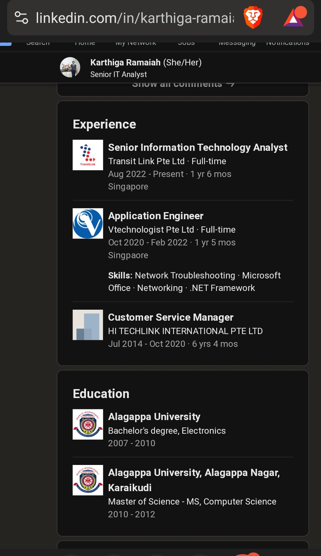This screenshot has width=321, height=556.
Task: Open the Alagappa University Bachelor's entry
Action: click(x=154, y=417)
